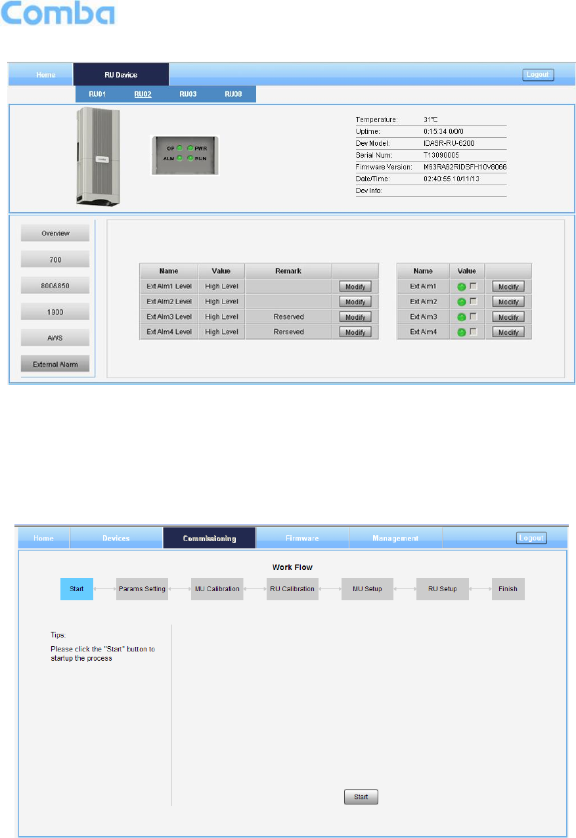Click Modify for Ext Alm1 value
Image resolution: width=576 pixels, height=838 pixels.
[509, 286]
